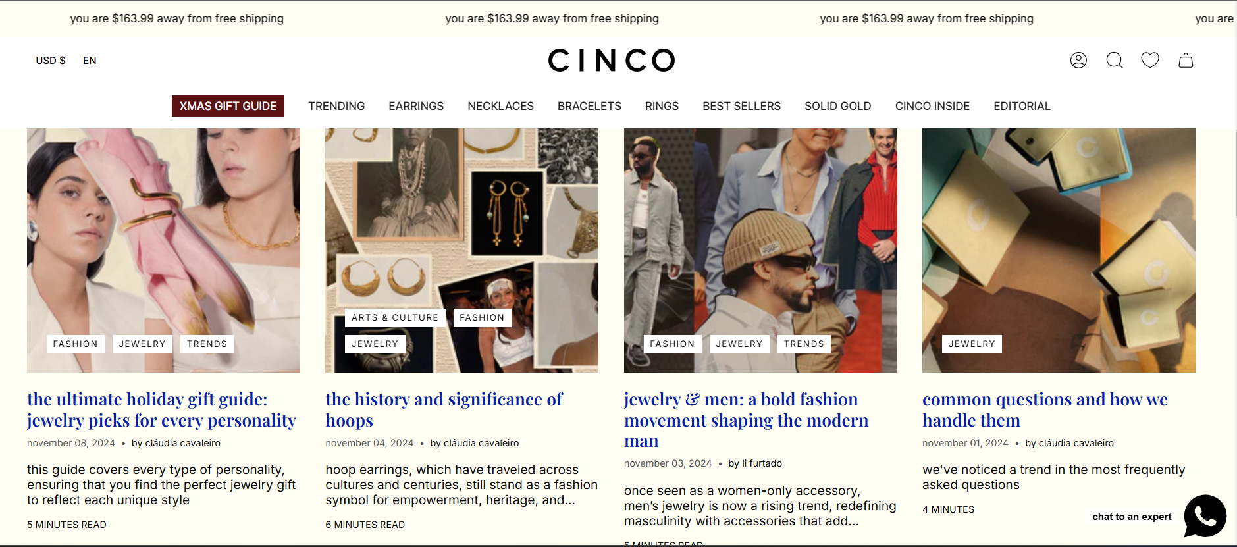Open the WhatsApp chat bubble icon

[1205, 516]
